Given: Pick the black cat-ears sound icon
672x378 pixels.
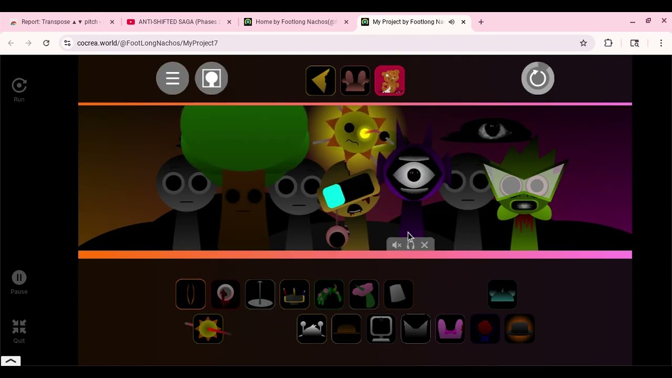Looking at the screenshot, I should point(416,329).
